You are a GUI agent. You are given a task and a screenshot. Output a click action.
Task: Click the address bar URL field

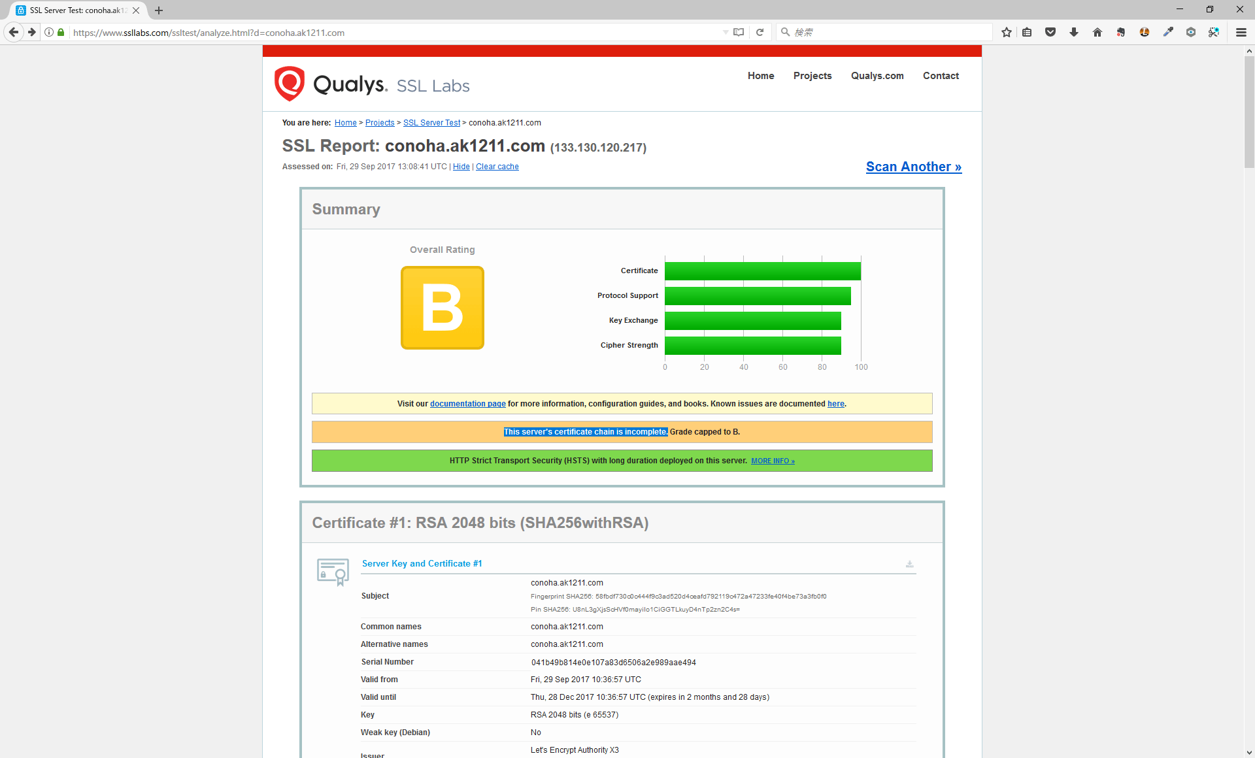click(392, 32)
